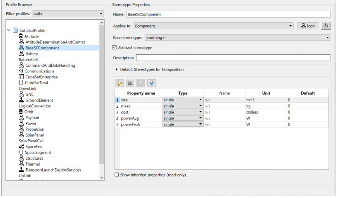The height and width of the screenshot is (198, 339).
Task: Click the color picker button beside Icon
Action: coord(326,26)
